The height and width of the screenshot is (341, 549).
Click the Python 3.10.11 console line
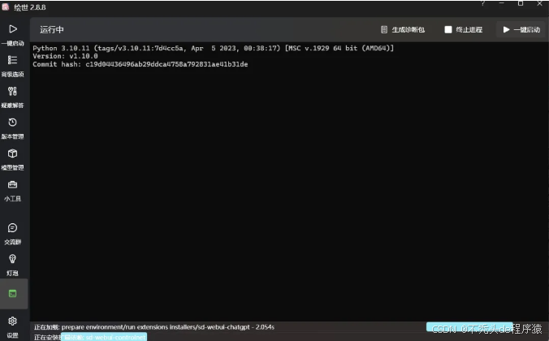(x=214, y=48)
